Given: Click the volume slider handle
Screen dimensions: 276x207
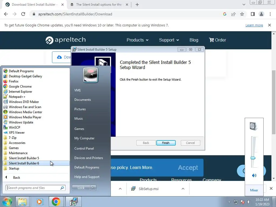Looking at the screenshot, I should pos(253,158).
